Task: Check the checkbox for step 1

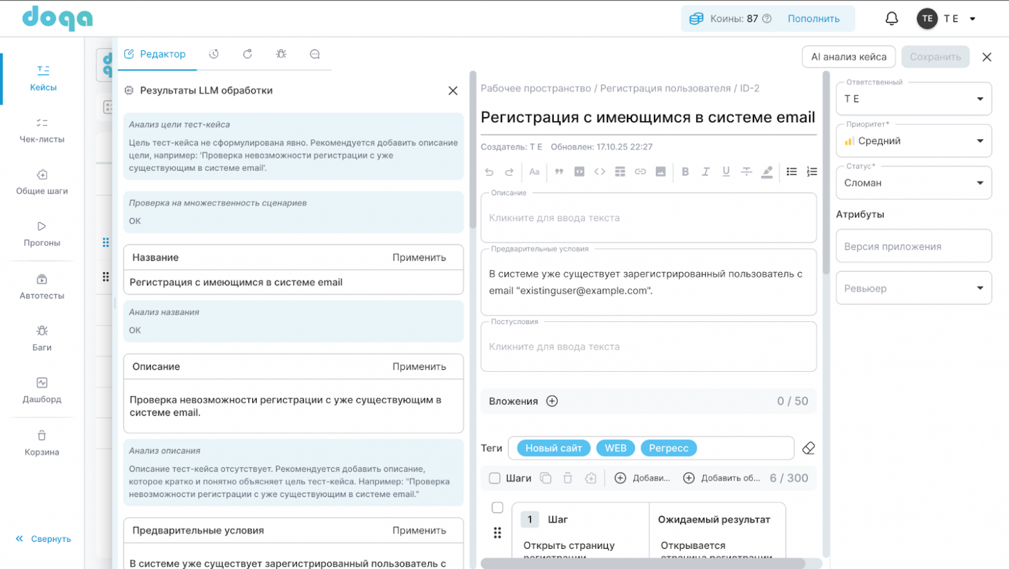Action: point(497,508)
